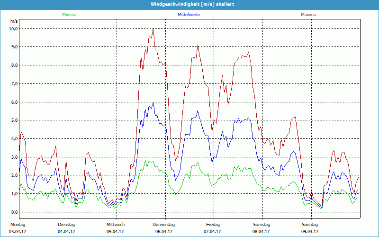The width and height of the screenshot is (379, 237).
Task: Click the '2,0' y-axis value
Action: 15,175
